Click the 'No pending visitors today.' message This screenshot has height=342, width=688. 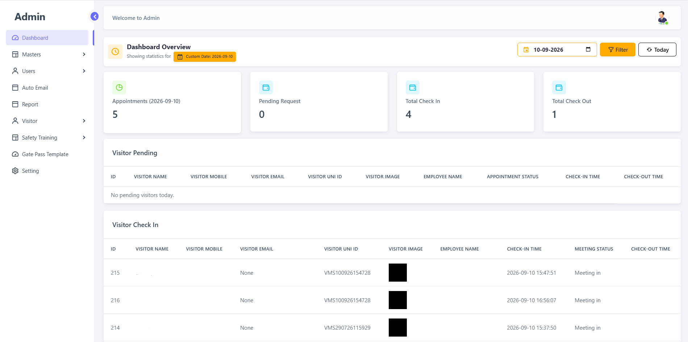(x=142, y=195)
